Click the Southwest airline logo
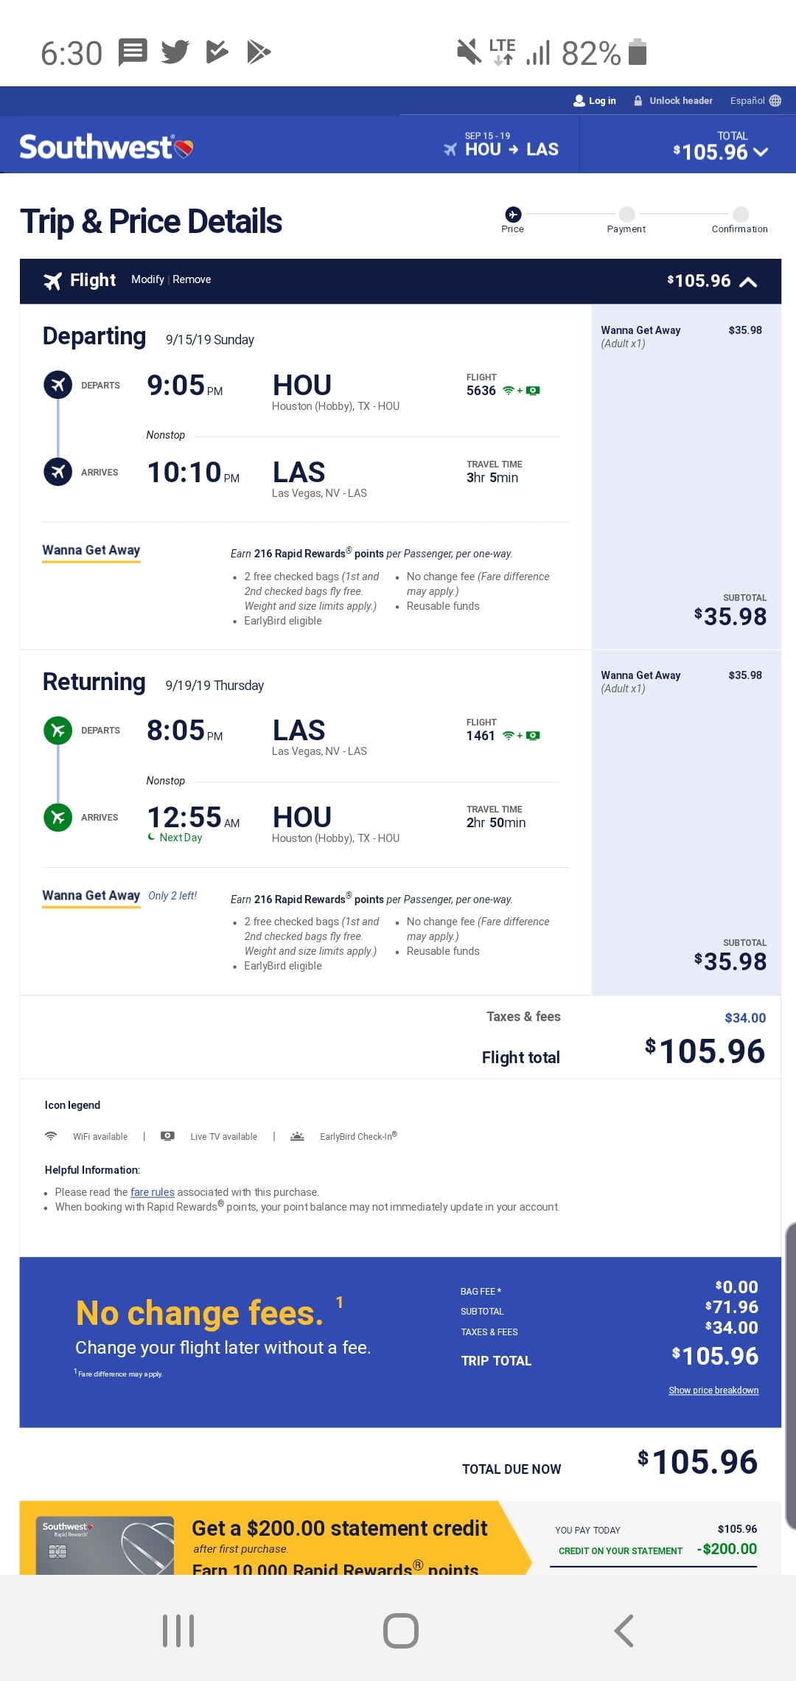The width and height of the screenshot is (796, 1681). 103,145
